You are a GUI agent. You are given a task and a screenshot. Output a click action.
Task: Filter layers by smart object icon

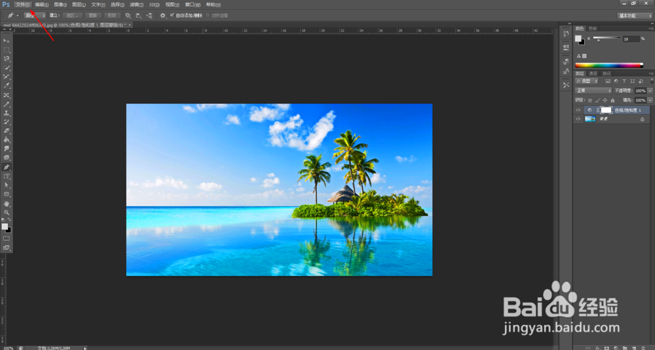point(641,81)
